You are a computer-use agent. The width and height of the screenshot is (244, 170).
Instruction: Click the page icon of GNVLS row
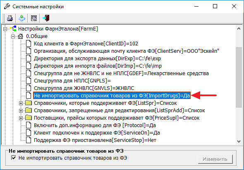tap(29, 88)
